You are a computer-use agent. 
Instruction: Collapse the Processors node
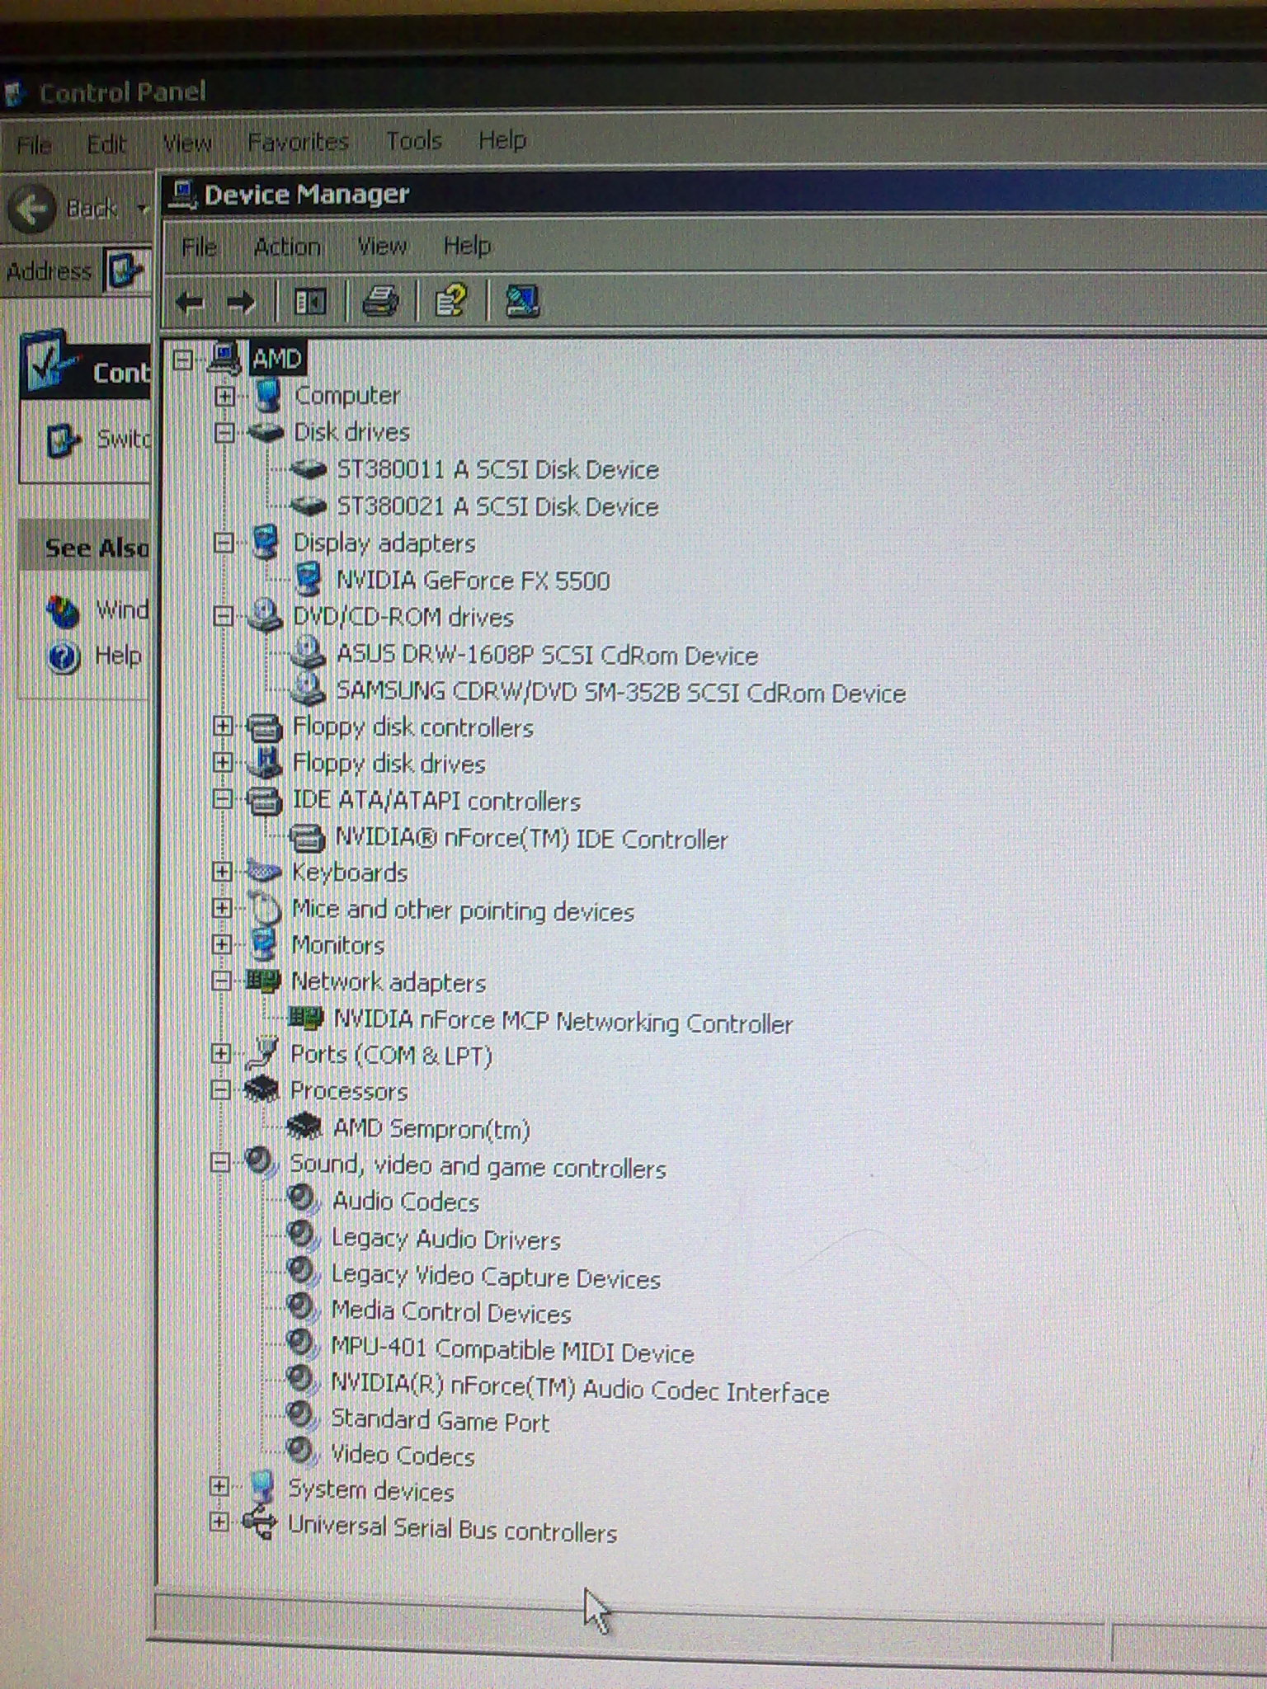(x=219, y=1090)
